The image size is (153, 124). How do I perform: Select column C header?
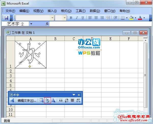click(x=74, y=39)
